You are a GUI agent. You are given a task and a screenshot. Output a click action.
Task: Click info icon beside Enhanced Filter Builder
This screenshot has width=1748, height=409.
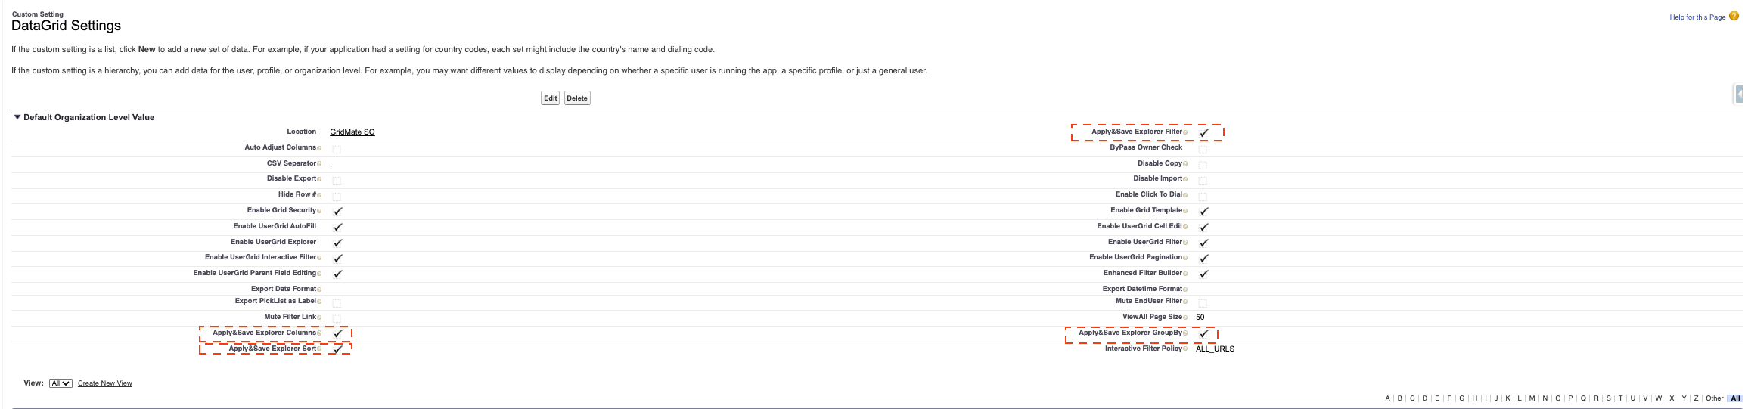(1185, 274)
